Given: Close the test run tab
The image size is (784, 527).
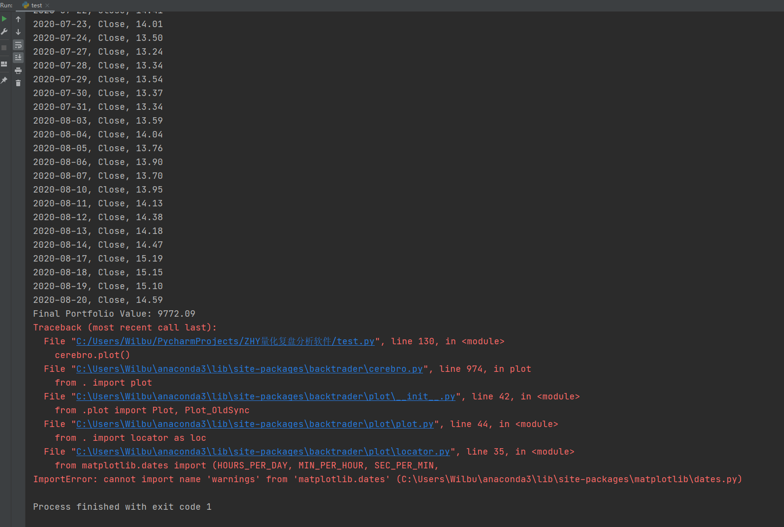Looking at the screenshot, I should click(47, 5).
